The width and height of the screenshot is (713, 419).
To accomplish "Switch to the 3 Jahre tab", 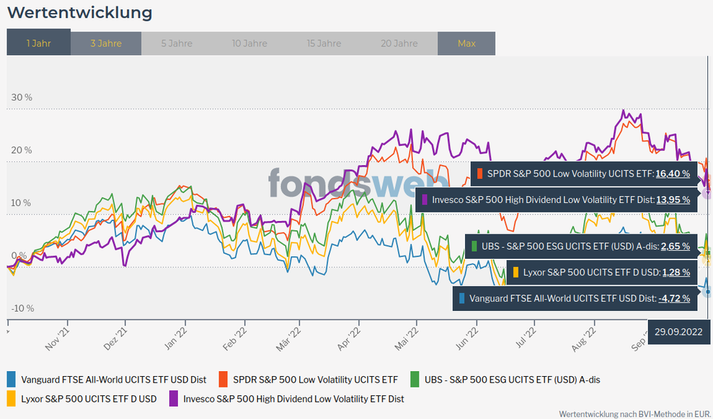I will (x=106, y=43).
